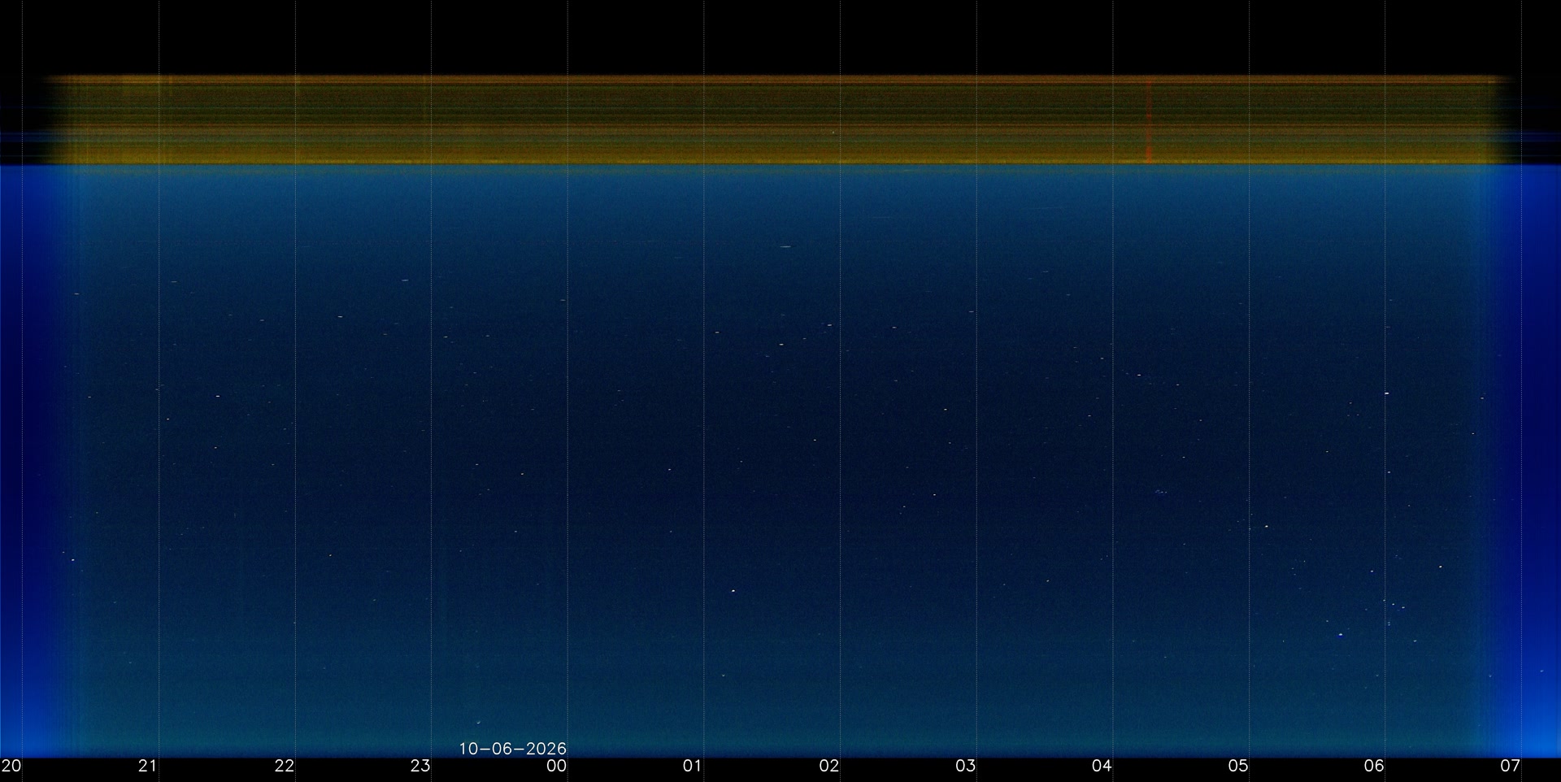
Task: Click the 23 hour label on the time axis
Action: [420, 766]
